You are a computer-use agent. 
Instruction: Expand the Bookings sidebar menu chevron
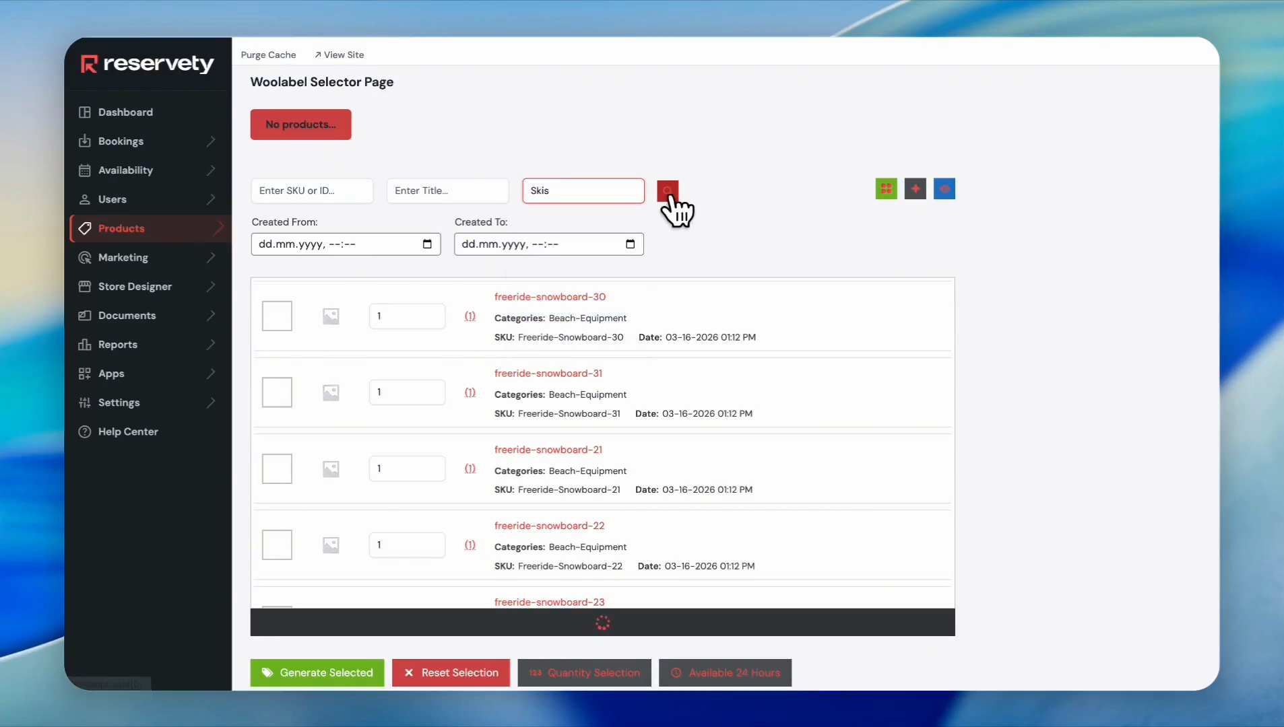(211, 141)
